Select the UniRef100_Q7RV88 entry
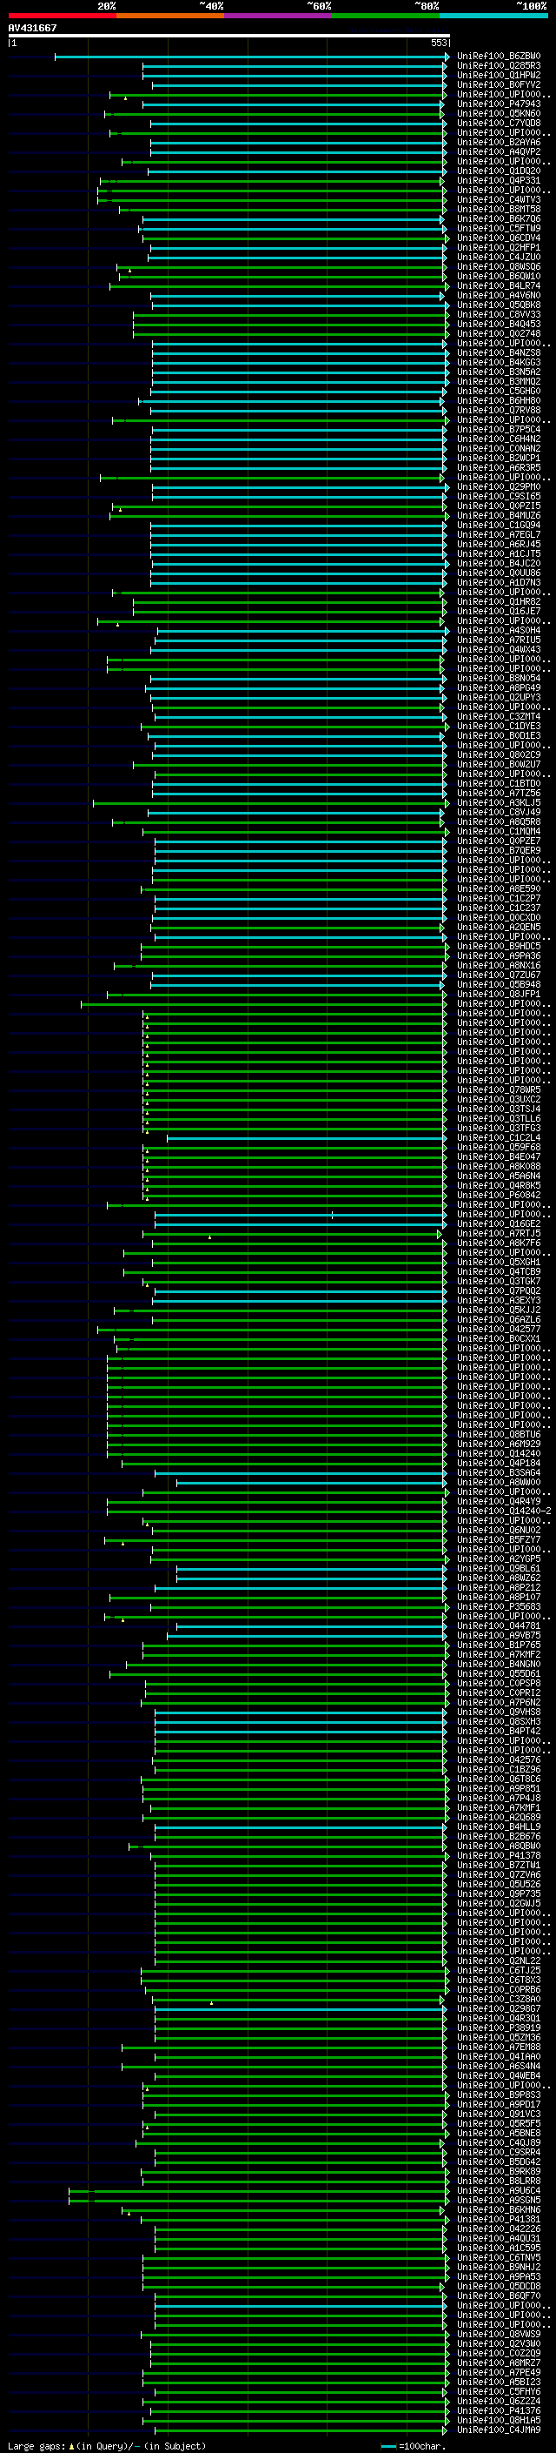The width and height of the screenshot is (556, 2453). point(499,411)
